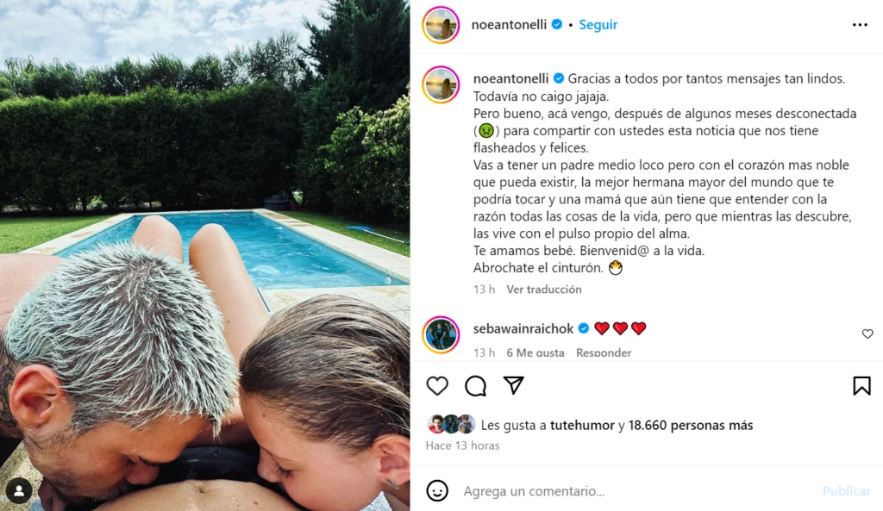Click Responder on sebawainraichok's comment
This screenshot has width=883, height=511.
[604, 352]
